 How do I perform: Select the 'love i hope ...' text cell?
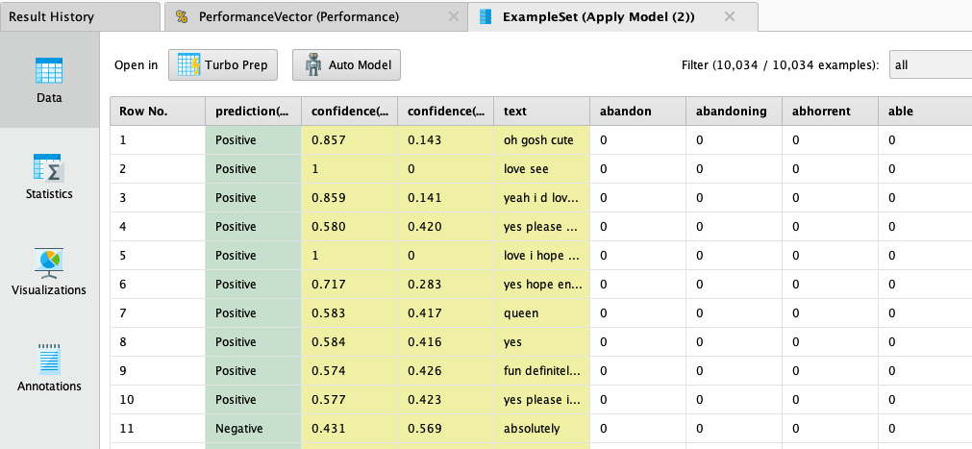click(x=542, y=256)
